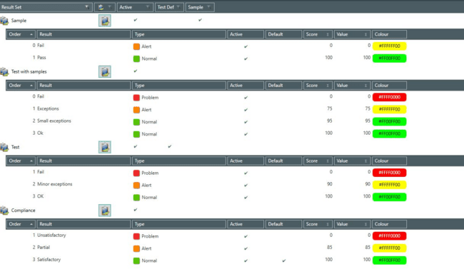Click the Test result set group icon

click(x=4, y=147)
